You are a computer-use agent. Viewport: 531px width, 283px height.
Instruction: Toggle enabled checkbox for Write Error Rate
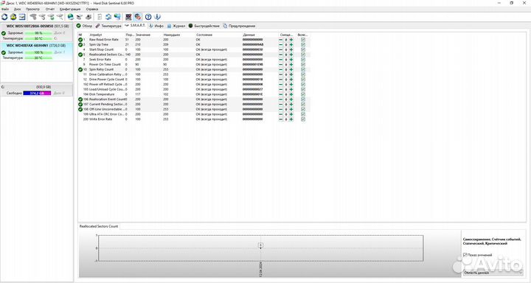(x=303, y=119)
